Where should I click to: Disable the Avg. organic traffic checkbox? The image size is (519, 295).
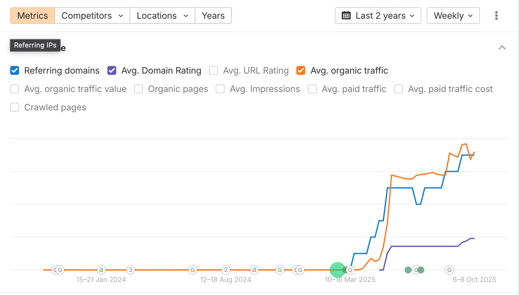point(300,70)
